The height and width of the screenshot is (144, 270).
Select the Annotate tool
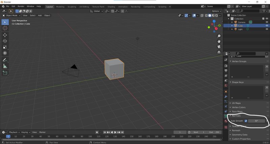coord(5,60)
